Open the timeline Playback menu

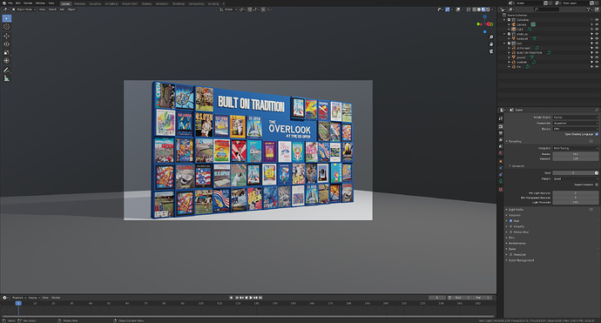point(19,298)
